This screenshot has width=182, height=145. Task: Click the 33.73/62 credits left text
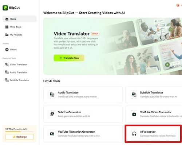click(16, 129)
